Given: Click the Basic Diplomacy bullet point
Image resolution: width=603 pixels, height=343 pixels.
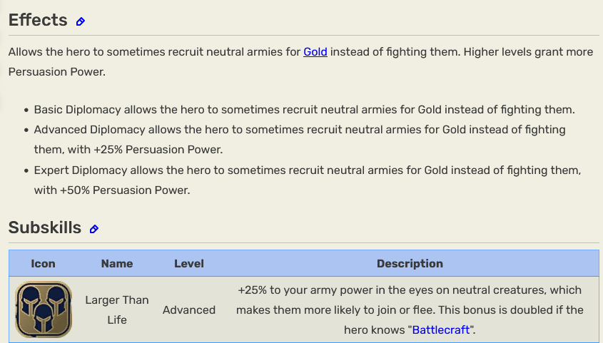Looking at the screenshot, I should coord(304,110).
